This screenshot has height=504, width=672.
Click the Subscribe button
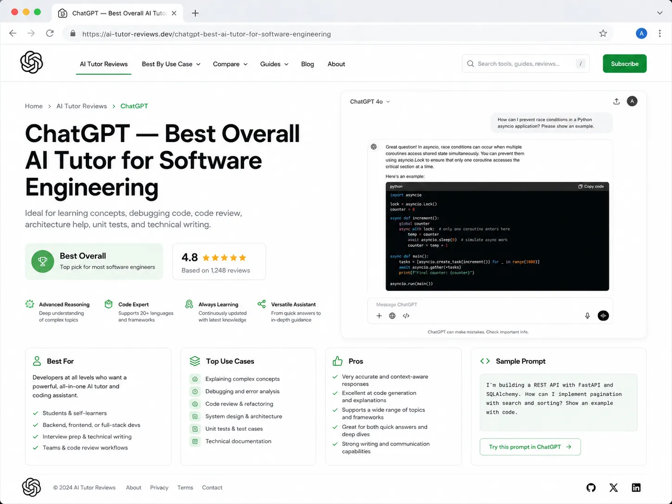pos(625,64)
